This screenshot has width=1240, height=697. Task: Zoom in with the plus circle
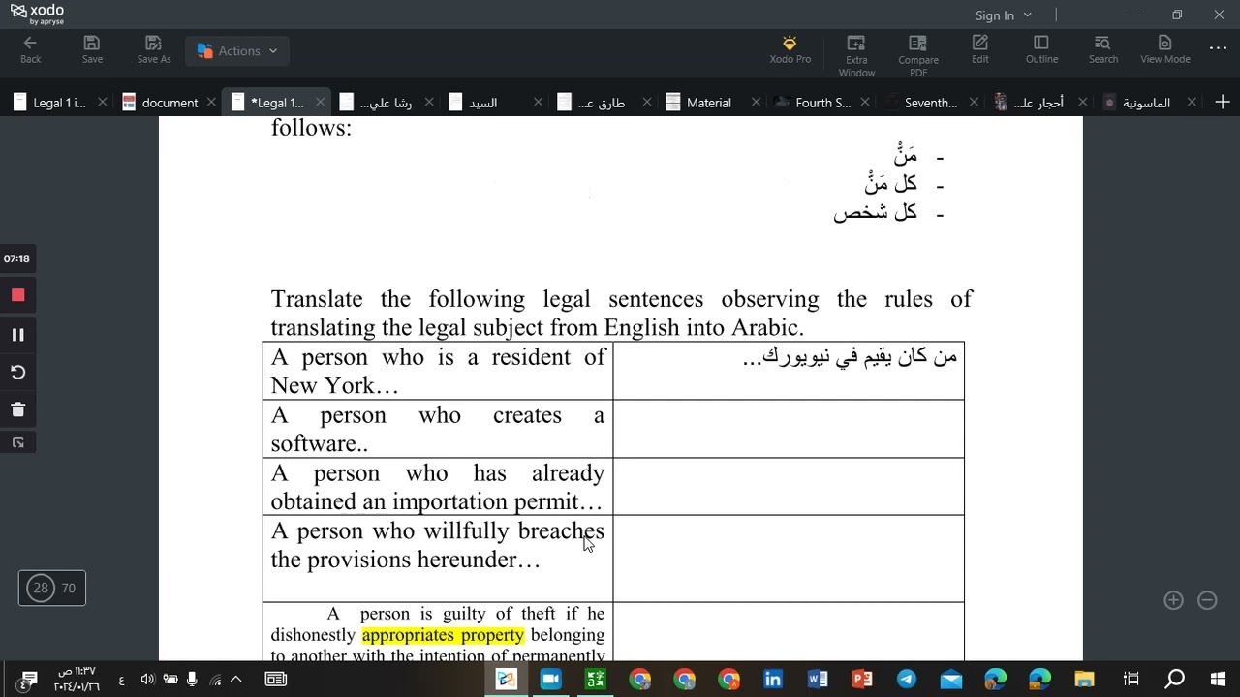click(1173, 600)
